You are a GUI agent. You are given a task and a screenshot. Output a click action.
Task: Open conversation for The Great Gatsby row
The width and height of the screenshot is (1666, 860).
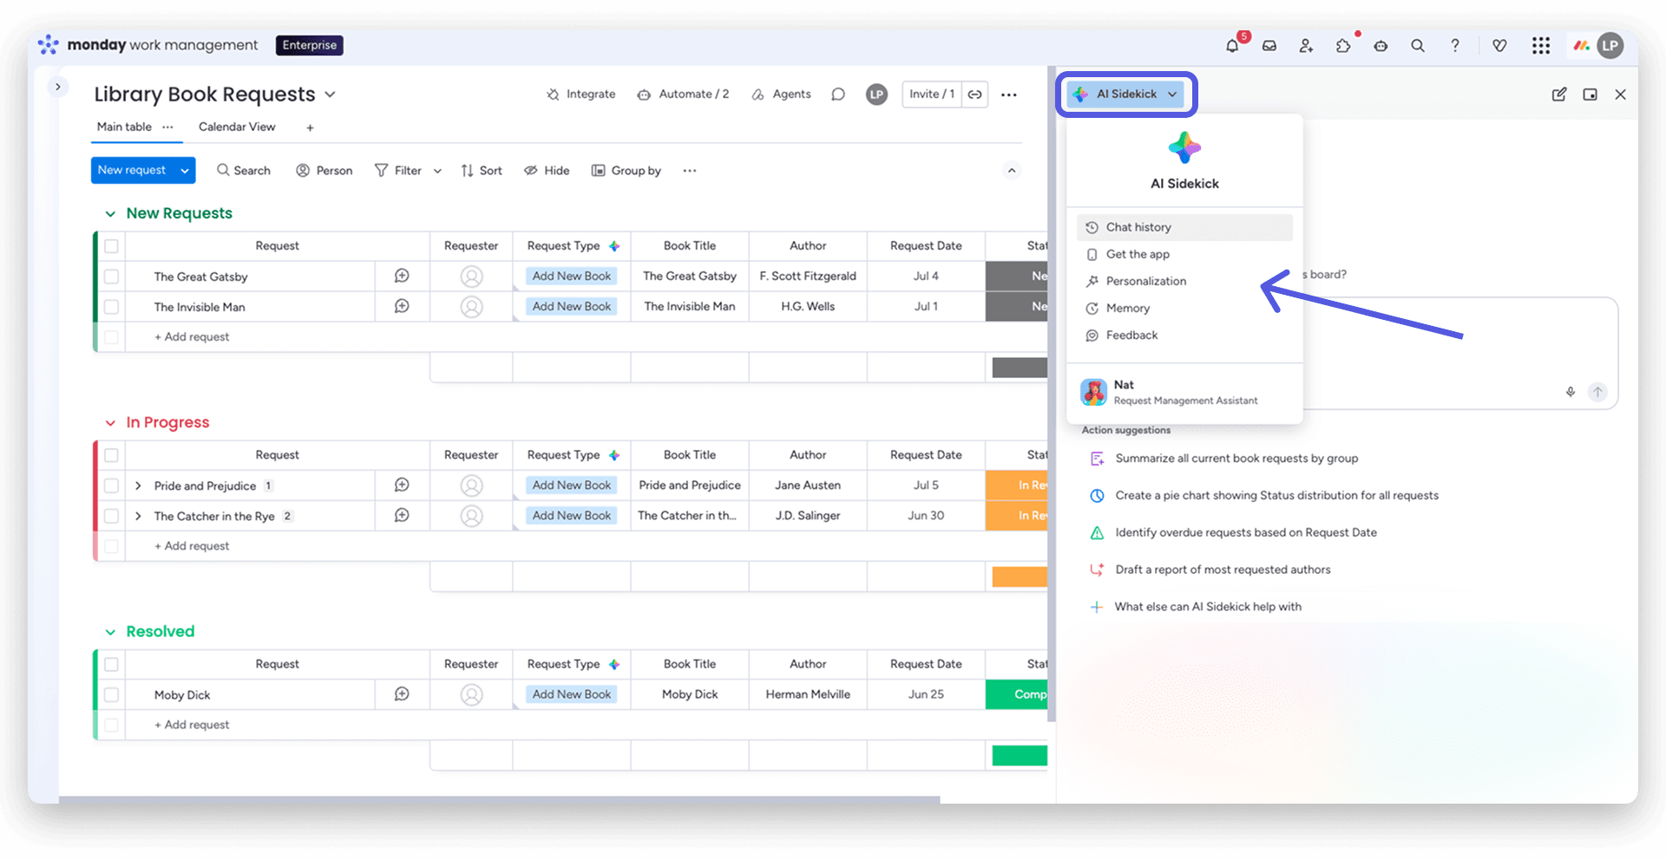tap(402, 276)
